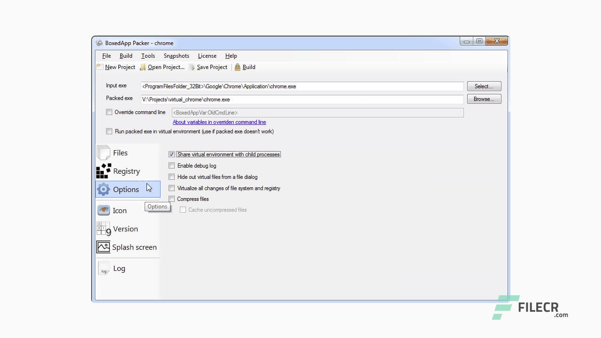
Task: Click in the Input exe path field
Action: [302, 86]
